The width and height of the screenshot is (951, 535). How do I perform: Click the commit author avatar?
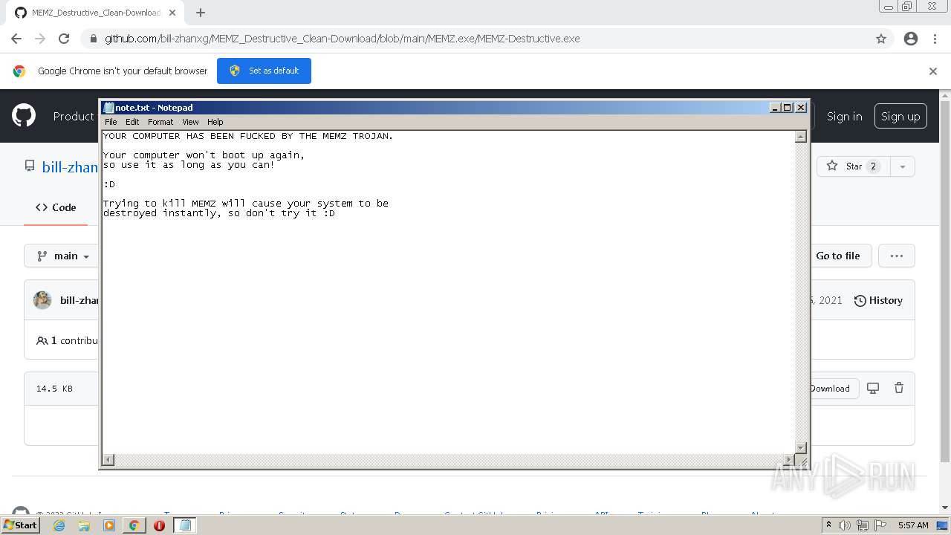tap(42, 300)
